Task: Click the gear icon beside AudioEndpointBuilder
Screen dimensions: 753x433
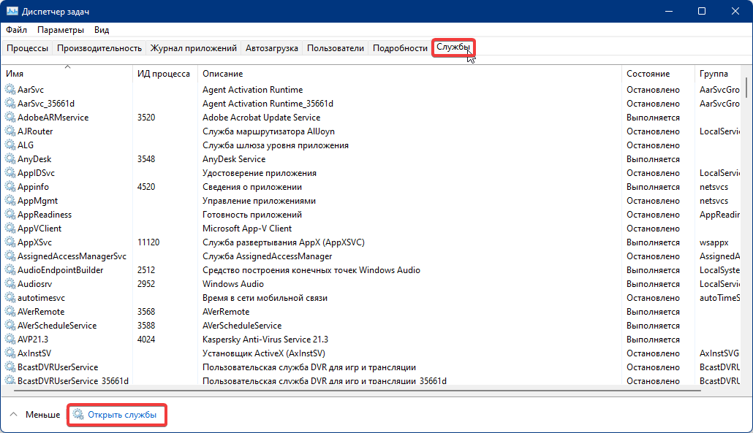Action: [10, 270]
